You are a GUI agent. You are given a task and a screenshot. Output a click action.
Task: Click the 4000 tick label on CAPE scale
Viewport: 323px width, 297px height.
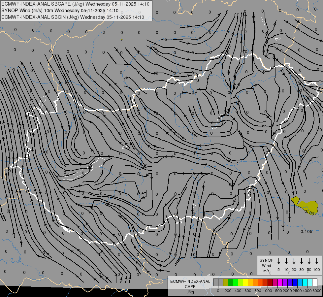click(x=307, y=291)
